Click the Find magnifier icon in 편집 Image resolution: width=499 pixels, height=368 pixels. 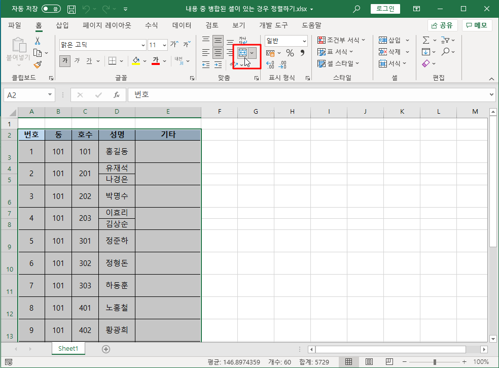[x=446, y=51]
